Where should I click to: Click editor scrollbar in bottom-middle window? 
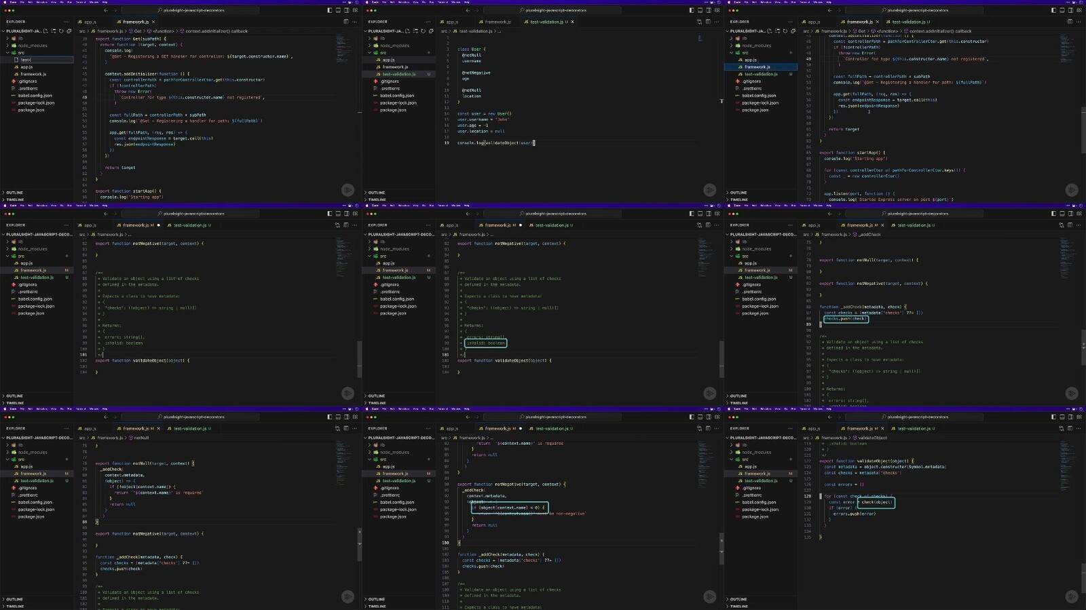tap(721, 543)
